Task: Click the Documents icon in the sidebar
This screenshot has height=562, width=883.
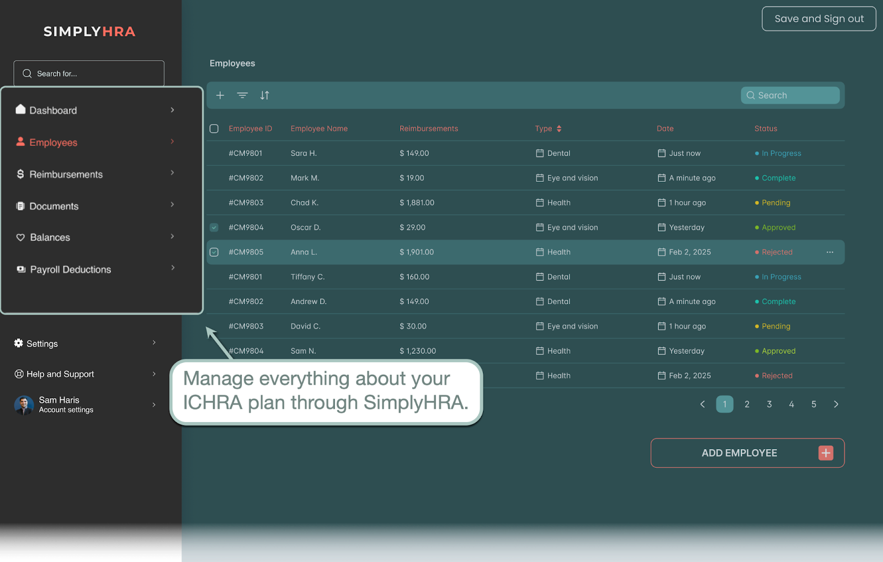Action: [x=20, y=206]
